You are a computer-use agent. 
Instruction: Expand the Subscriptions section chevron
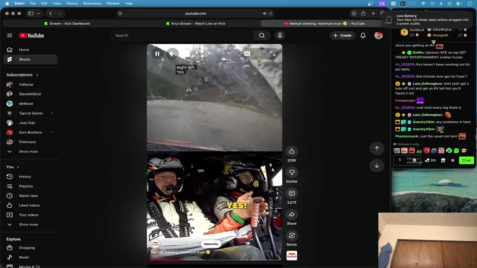[37, 75]
